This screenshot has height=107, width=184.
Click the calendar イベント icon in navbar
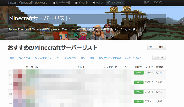pyautogui.click(x=76, y=3)
